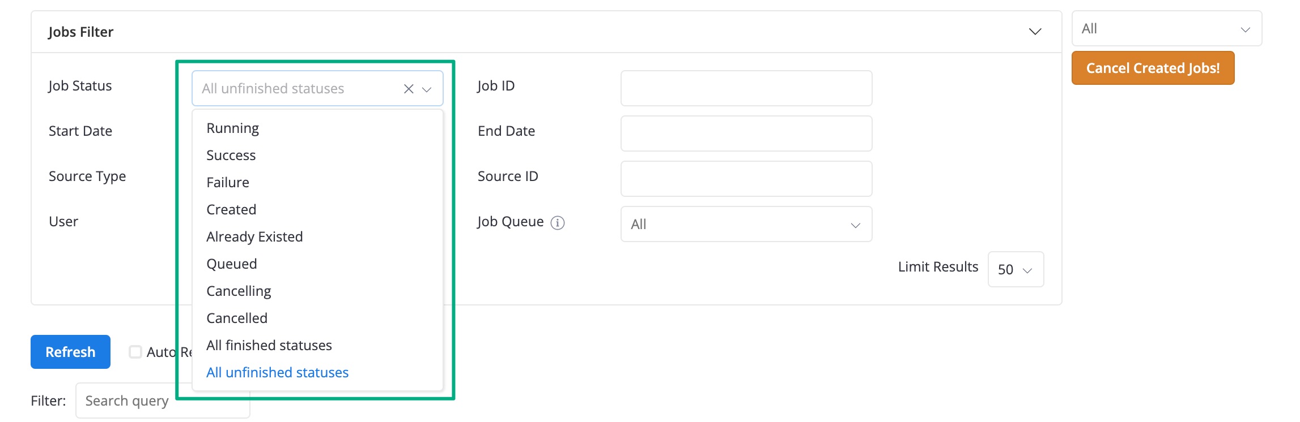Viewport: 1300px width, 422px height.
Task: Focus the Job ID input field
Action: [746, 88]
